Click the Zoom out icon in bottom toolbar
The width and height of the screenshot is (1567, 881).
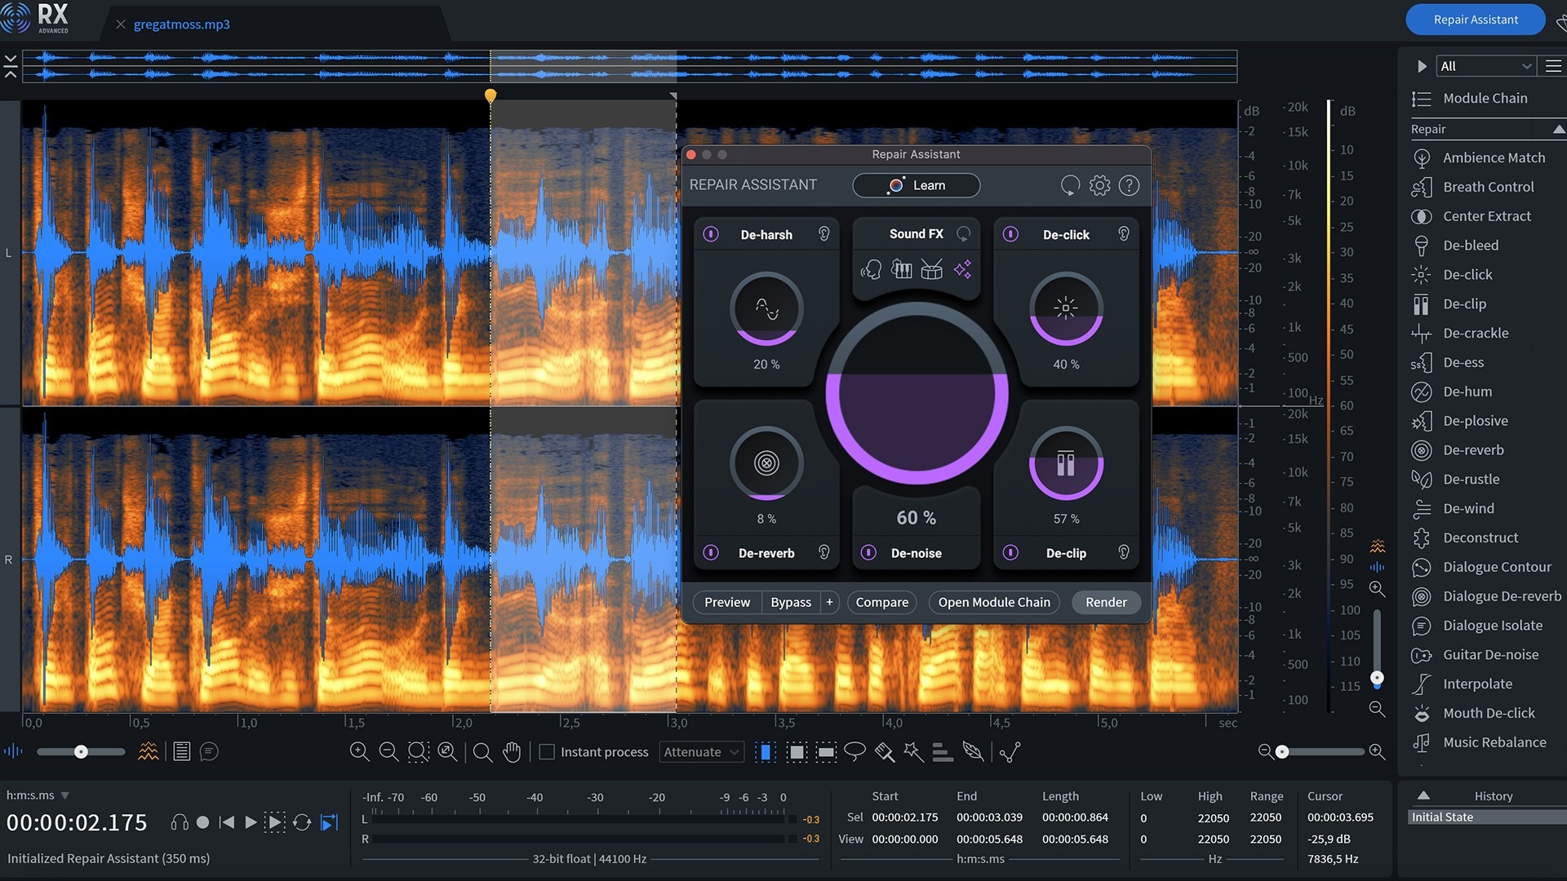click(x=388, y=752)
